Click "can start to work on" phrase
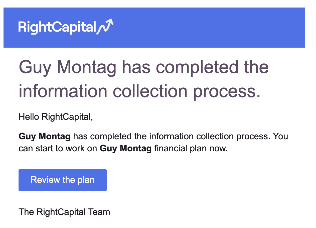Viewport: 316px width, 228px height. 58,149
